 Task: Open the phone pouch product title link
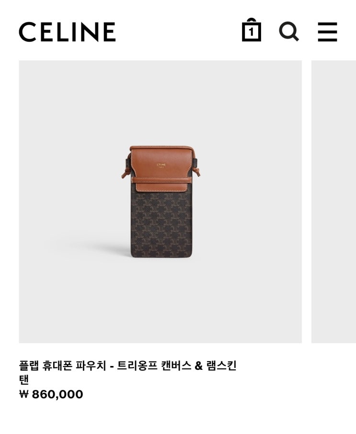[x=127, y=365]
